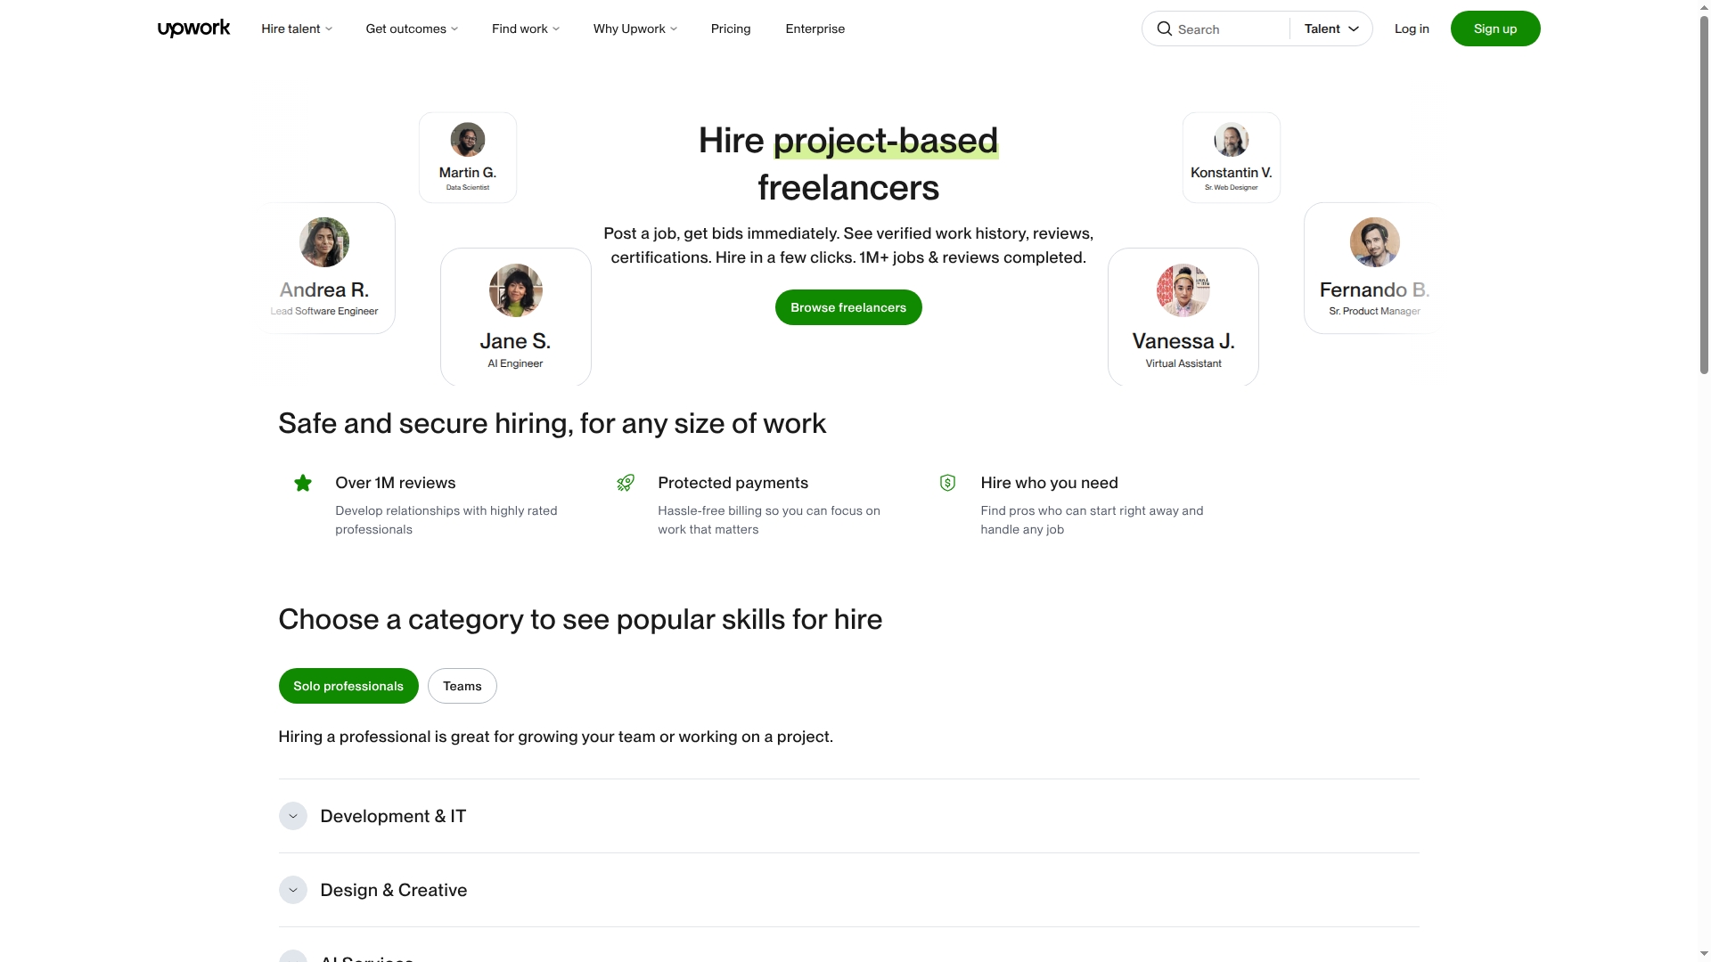Click the Upwork logo

[193, 29]
